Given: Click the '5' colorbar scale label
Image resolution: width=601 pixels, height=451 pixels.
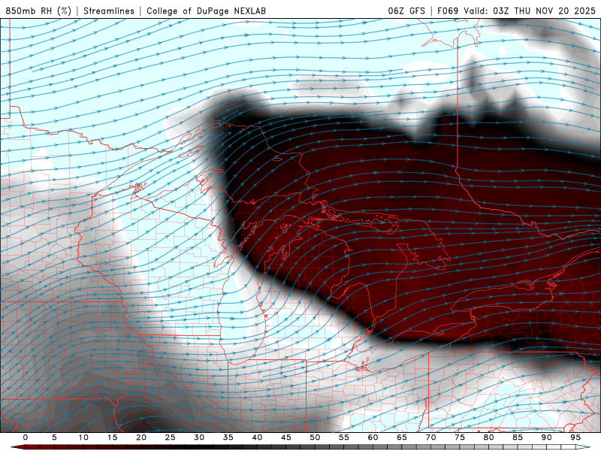Looking at the screenshot, I should pyautogui.click(x=54, y=437).
